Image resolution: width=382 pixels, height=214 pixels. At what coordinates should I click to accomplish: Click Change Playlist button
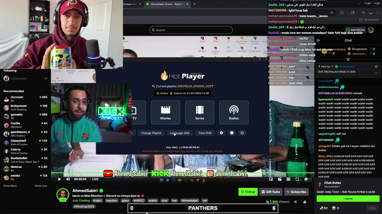click(151, 133)
